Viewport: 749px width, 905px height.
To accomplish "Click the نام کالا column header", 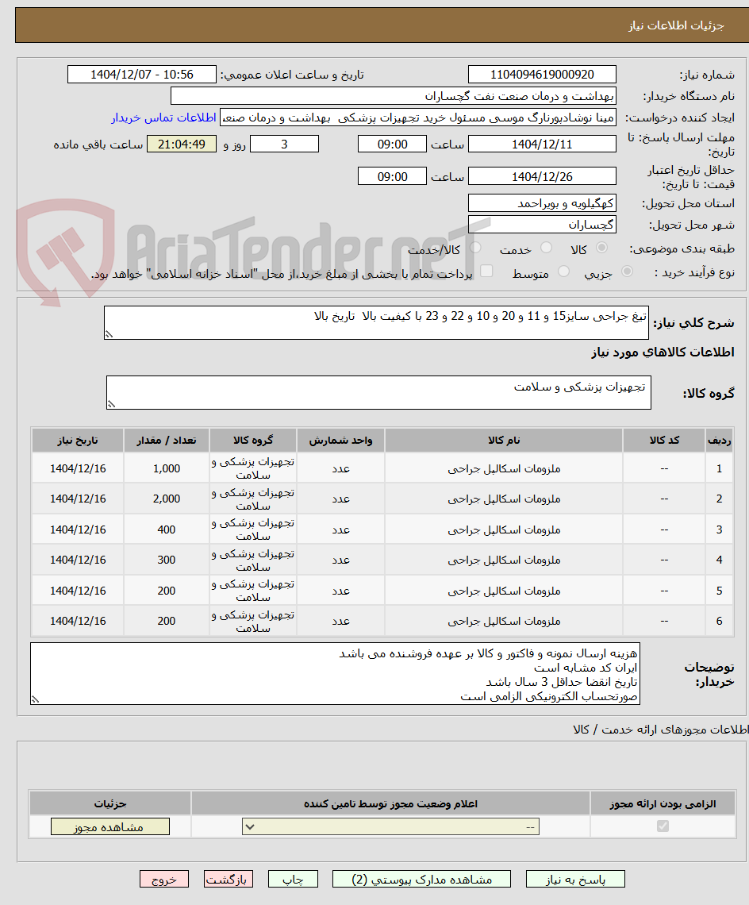I will 504,441.
